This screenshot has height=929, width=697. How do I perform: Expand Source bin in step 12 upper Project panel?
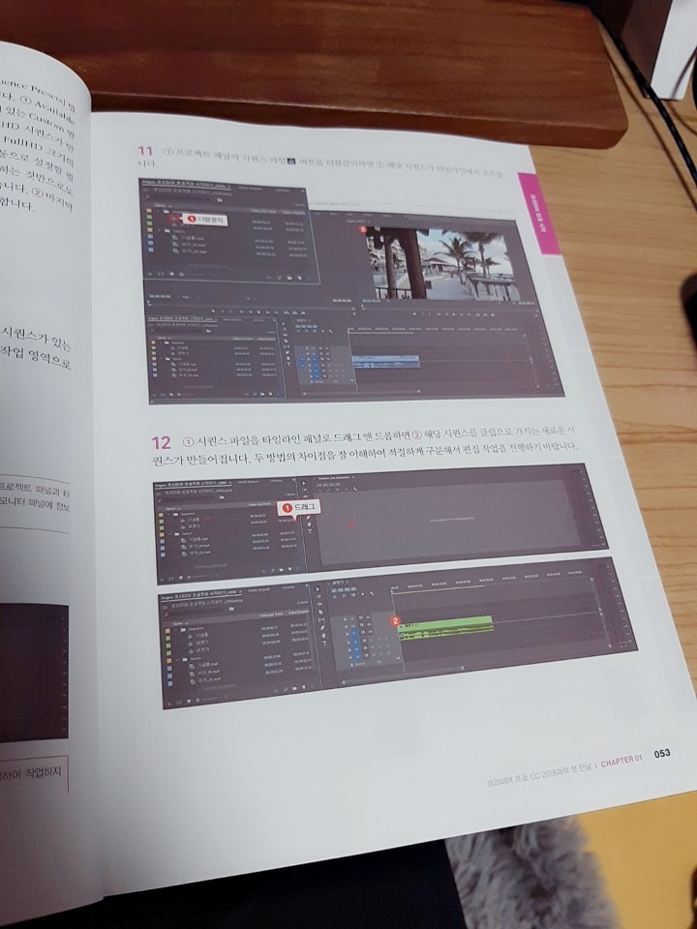point(170,534)
